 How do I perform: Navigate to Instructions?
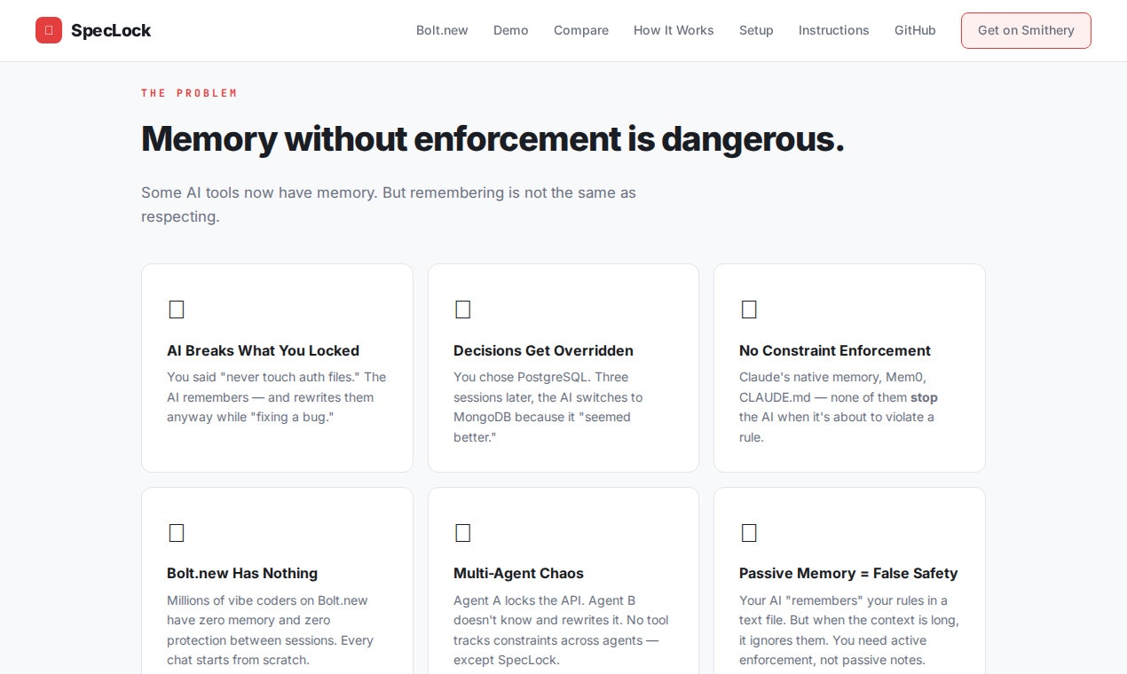point(834,30)
